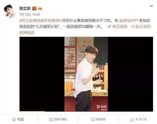
Task: Click the chain link icon before 网页链接
Action: 109,27
